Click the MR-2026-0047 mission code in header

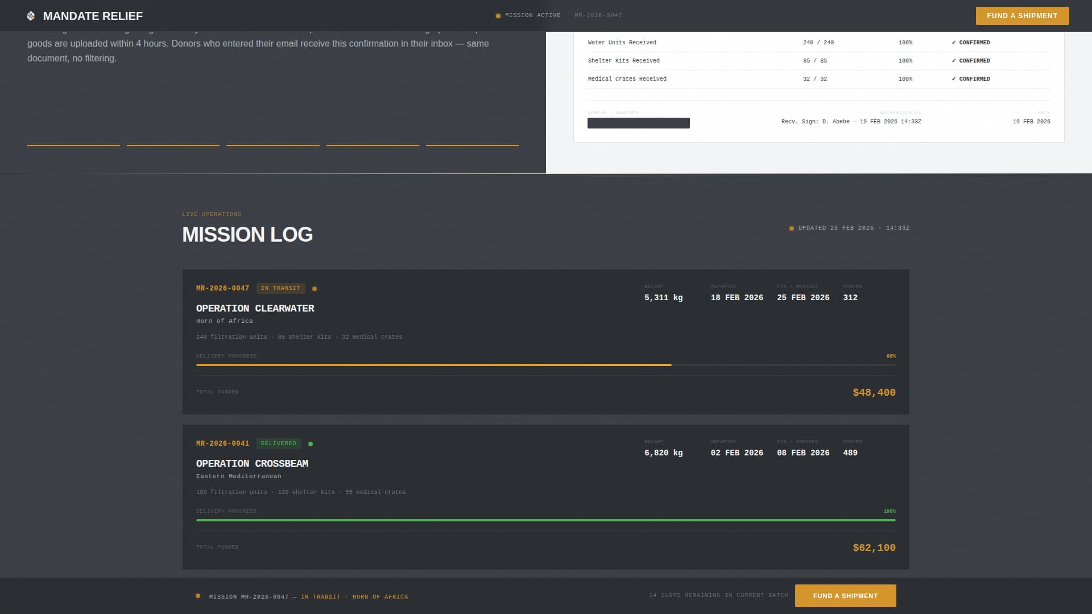(x=598, y=15)
